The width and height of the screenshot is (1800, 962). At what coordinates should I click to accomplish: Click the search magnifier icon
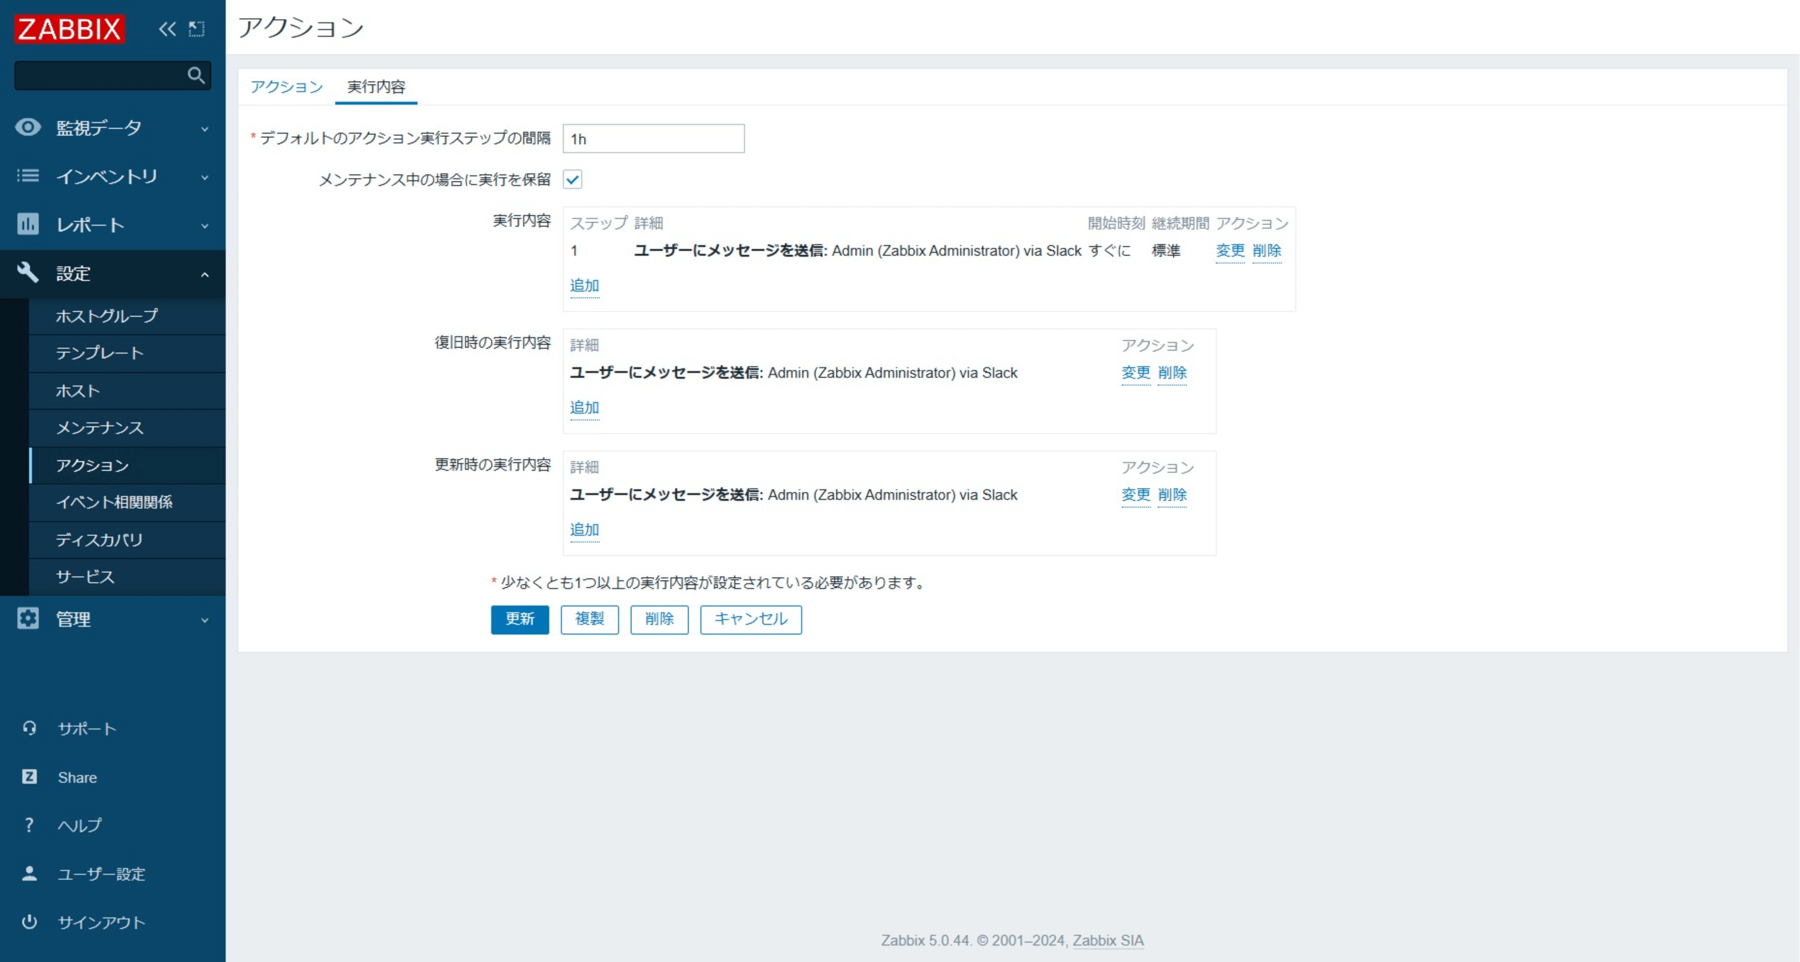pos(196,75)
